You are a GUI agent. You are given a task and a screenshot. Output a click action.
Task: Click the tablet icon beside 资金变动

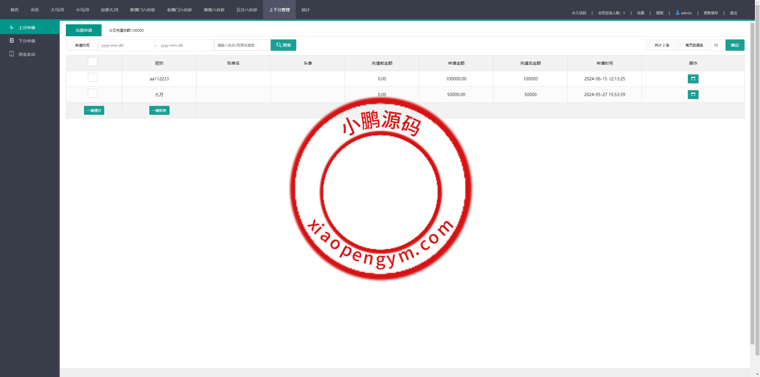[12, 54]
